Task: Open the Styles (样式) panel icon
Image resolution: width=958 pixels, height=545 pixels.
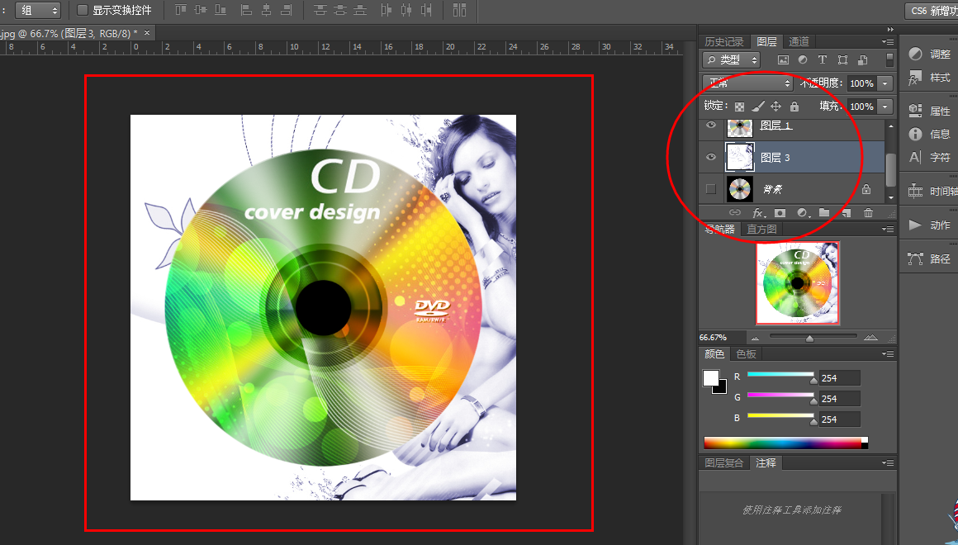Action: tap(915, 78)
